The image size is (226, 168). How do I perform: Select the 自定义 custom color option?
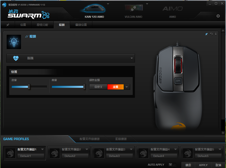coord(98,87)
